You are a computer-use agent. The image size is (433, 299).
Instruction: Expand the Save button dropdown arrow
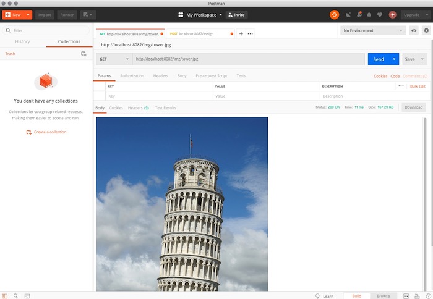point(422,59)
